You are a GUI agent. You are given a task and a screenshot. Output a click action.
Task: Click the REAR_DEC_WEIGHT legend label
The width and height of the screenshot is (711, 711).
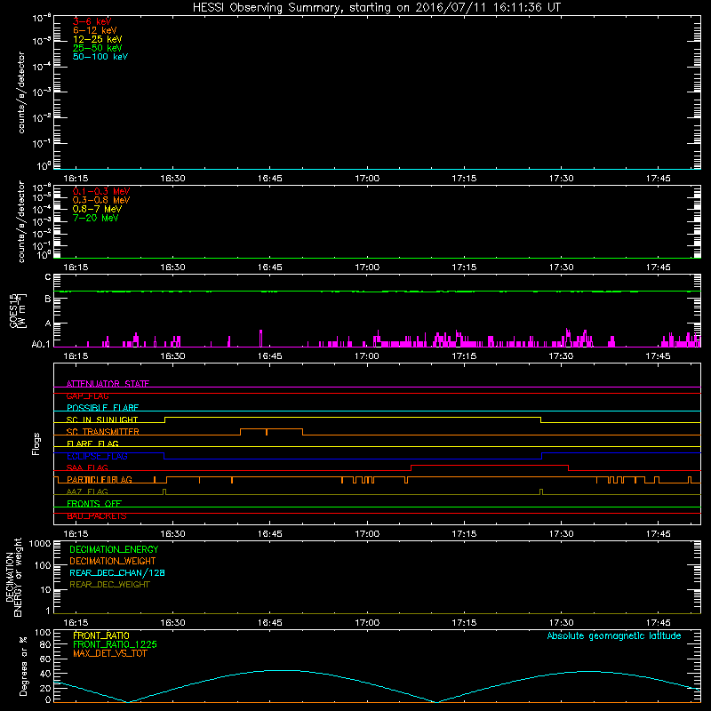(x=109, y=585)
